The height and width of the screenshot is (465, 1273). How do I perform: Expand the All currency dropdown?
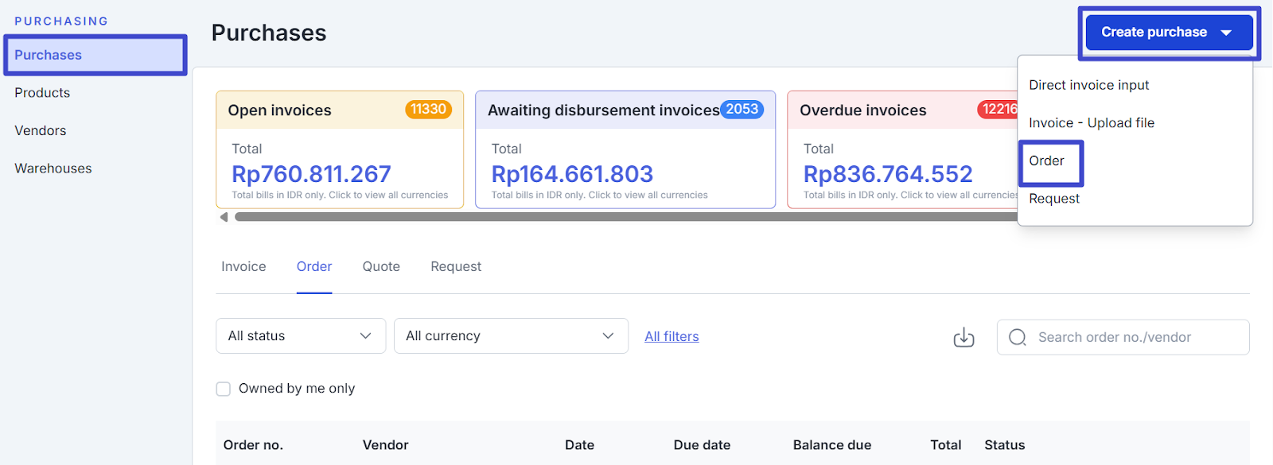pos(510,336)
